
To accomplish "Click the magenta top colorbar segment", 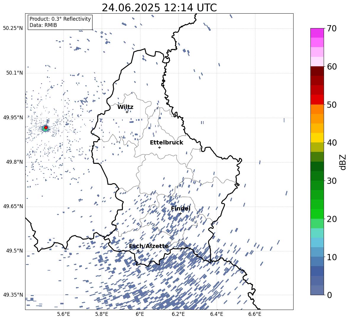I will click(317, 33).
